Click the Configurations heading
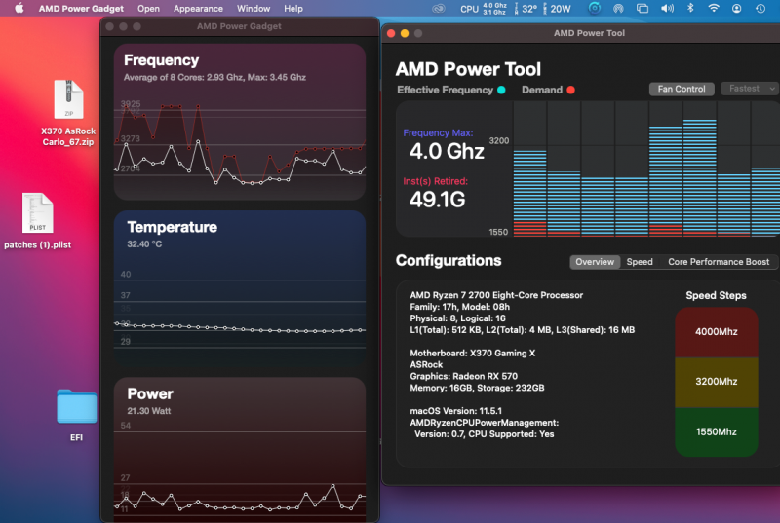The height and width of the screenshot is (523, 780). click(448, 261)
